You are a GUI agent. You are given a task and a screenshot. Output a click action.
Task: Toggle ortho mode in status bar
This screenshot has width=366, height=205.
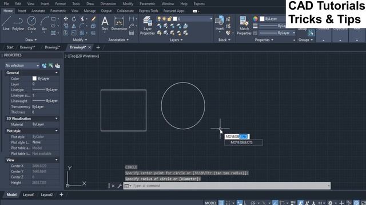[245, 203]
